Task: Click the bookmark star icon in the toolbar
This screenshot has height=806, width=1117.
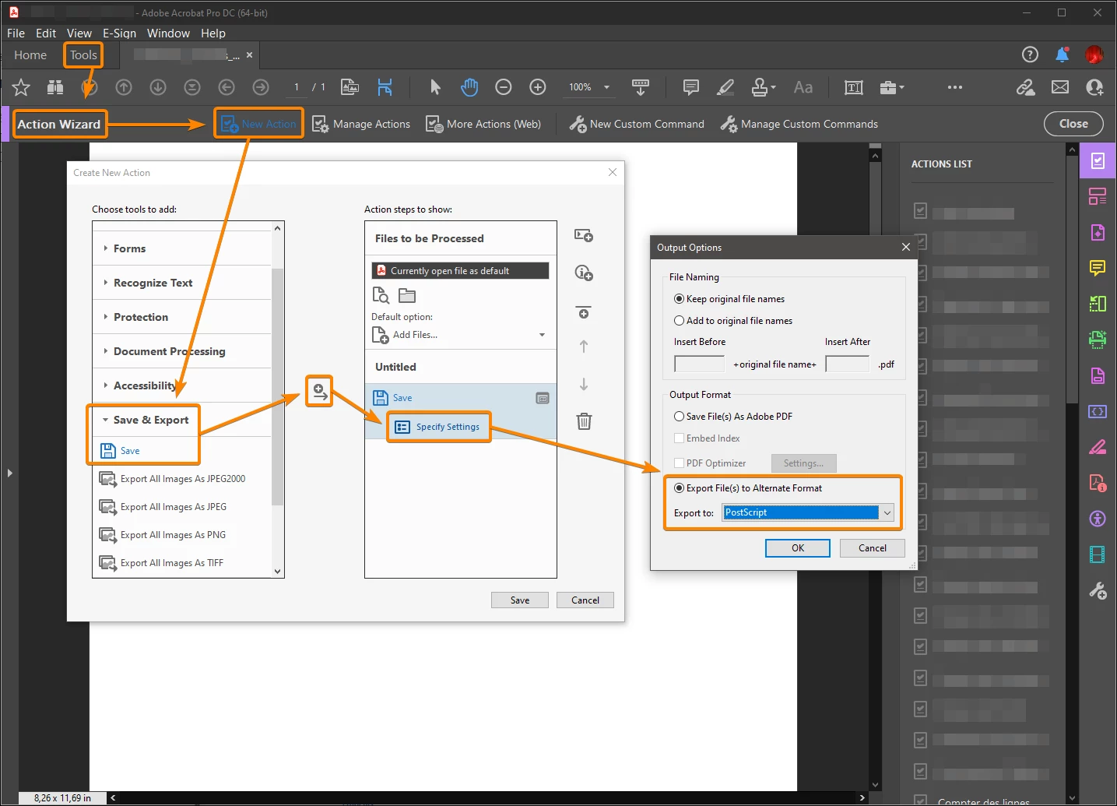Action: point(21,87)
